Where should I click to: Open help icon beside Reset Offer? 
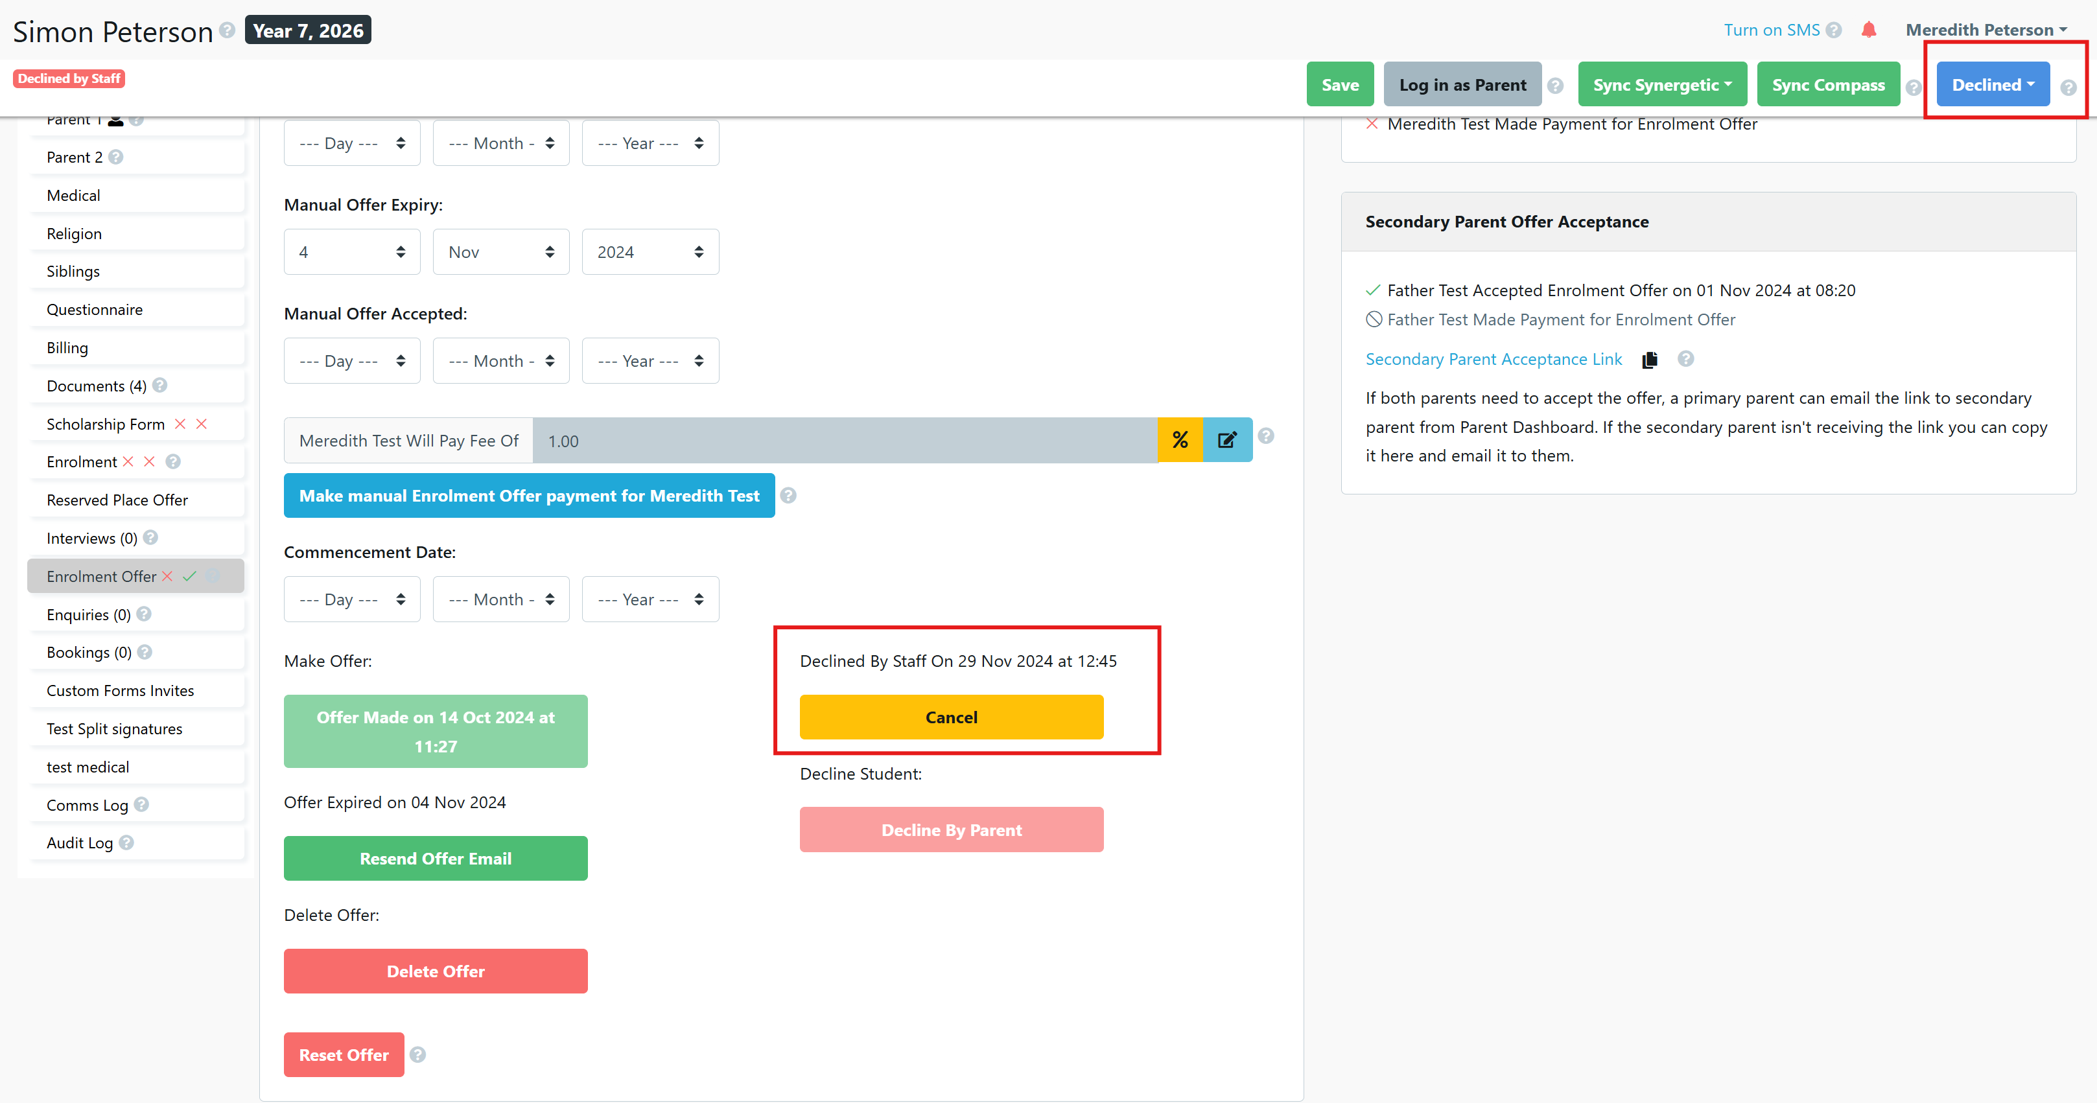(x=417, y=1055)
